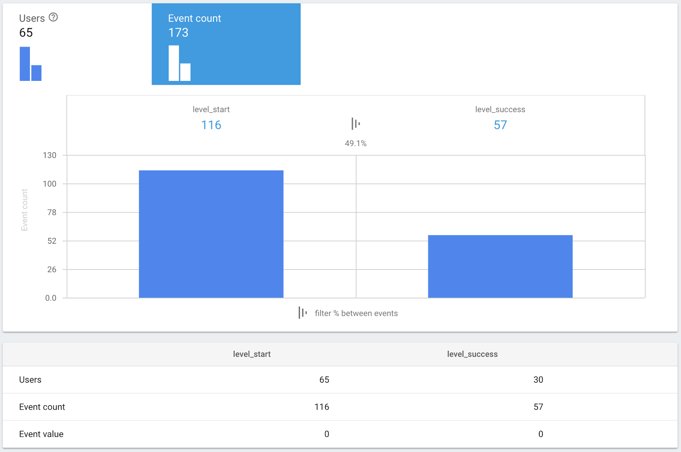Open the level_success count 57 link
This screenshot has height=452, width=681.
point(500,125)
